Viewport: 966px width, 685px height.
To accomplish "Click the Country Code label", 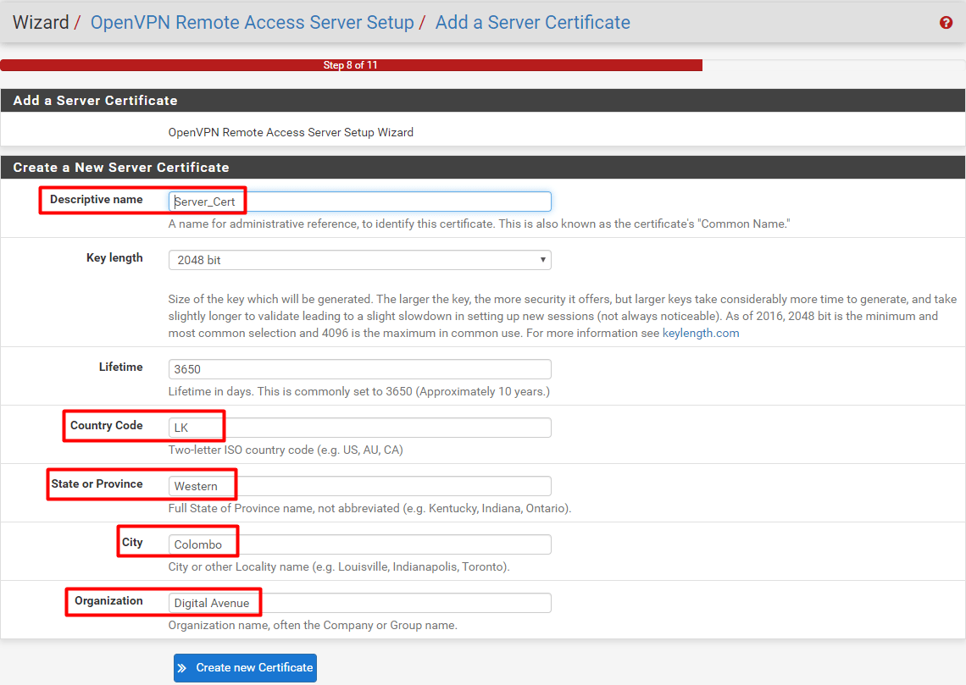I will (x=106, y=426).
